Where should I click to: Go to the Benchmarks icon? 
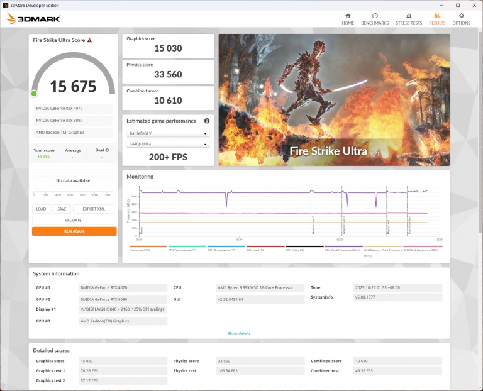pos(375,16)
